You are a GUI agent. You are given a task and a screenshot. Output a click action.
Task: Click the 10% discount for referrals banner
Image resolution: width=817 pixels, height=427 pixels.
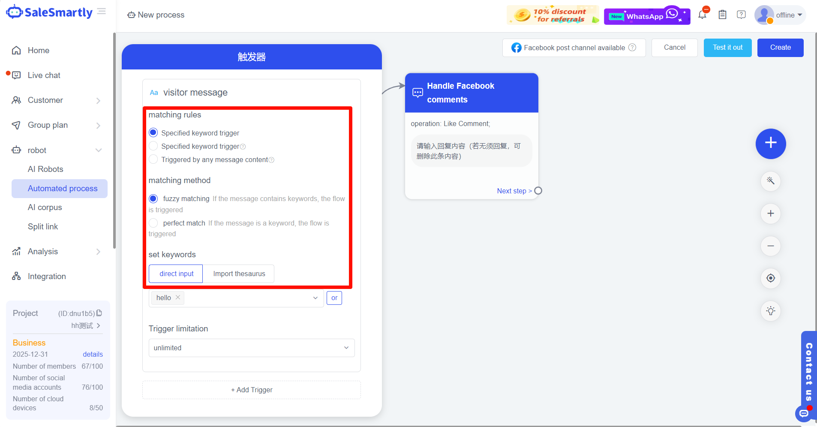(x=553, y=15)
